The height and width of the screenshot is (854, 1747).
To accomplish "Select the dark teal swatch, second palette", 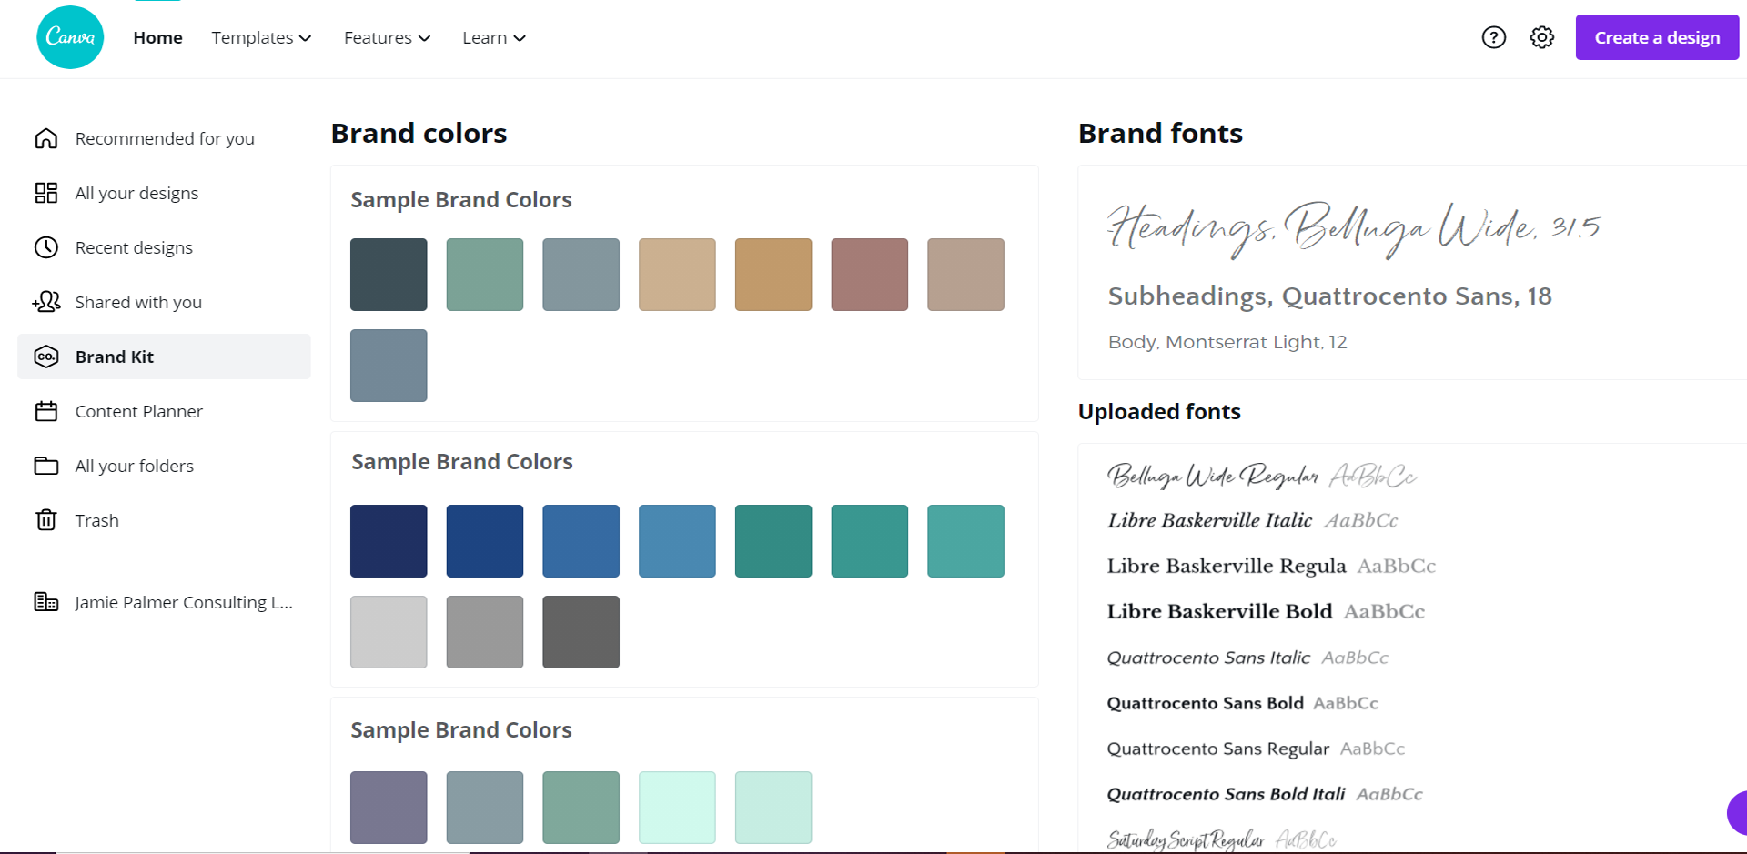I will 773,541.
